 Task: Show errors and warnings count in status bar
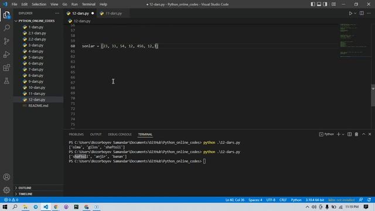tap(11, 200)
